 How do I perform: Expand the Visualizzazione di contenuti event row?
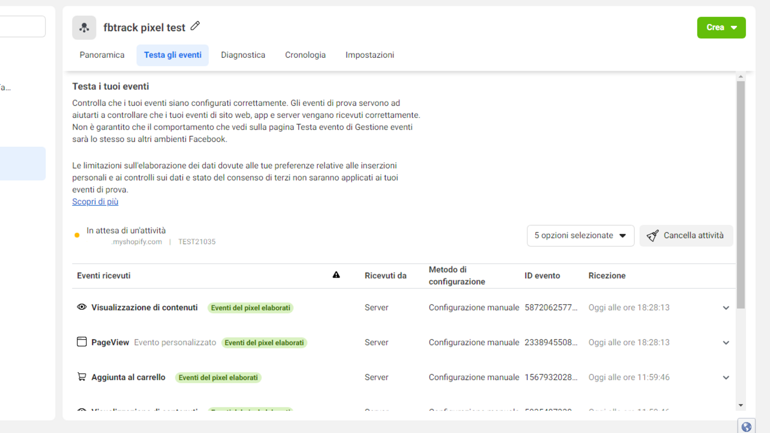726,308
